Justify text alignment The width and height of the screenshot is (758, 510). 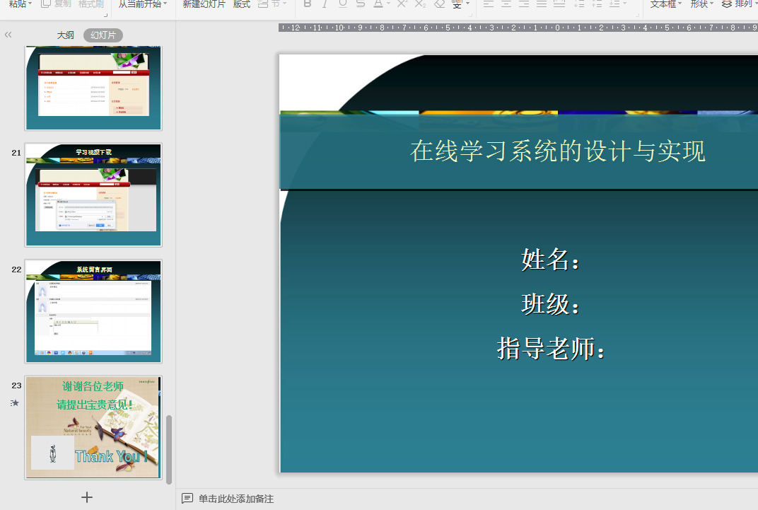coord(542,4)
